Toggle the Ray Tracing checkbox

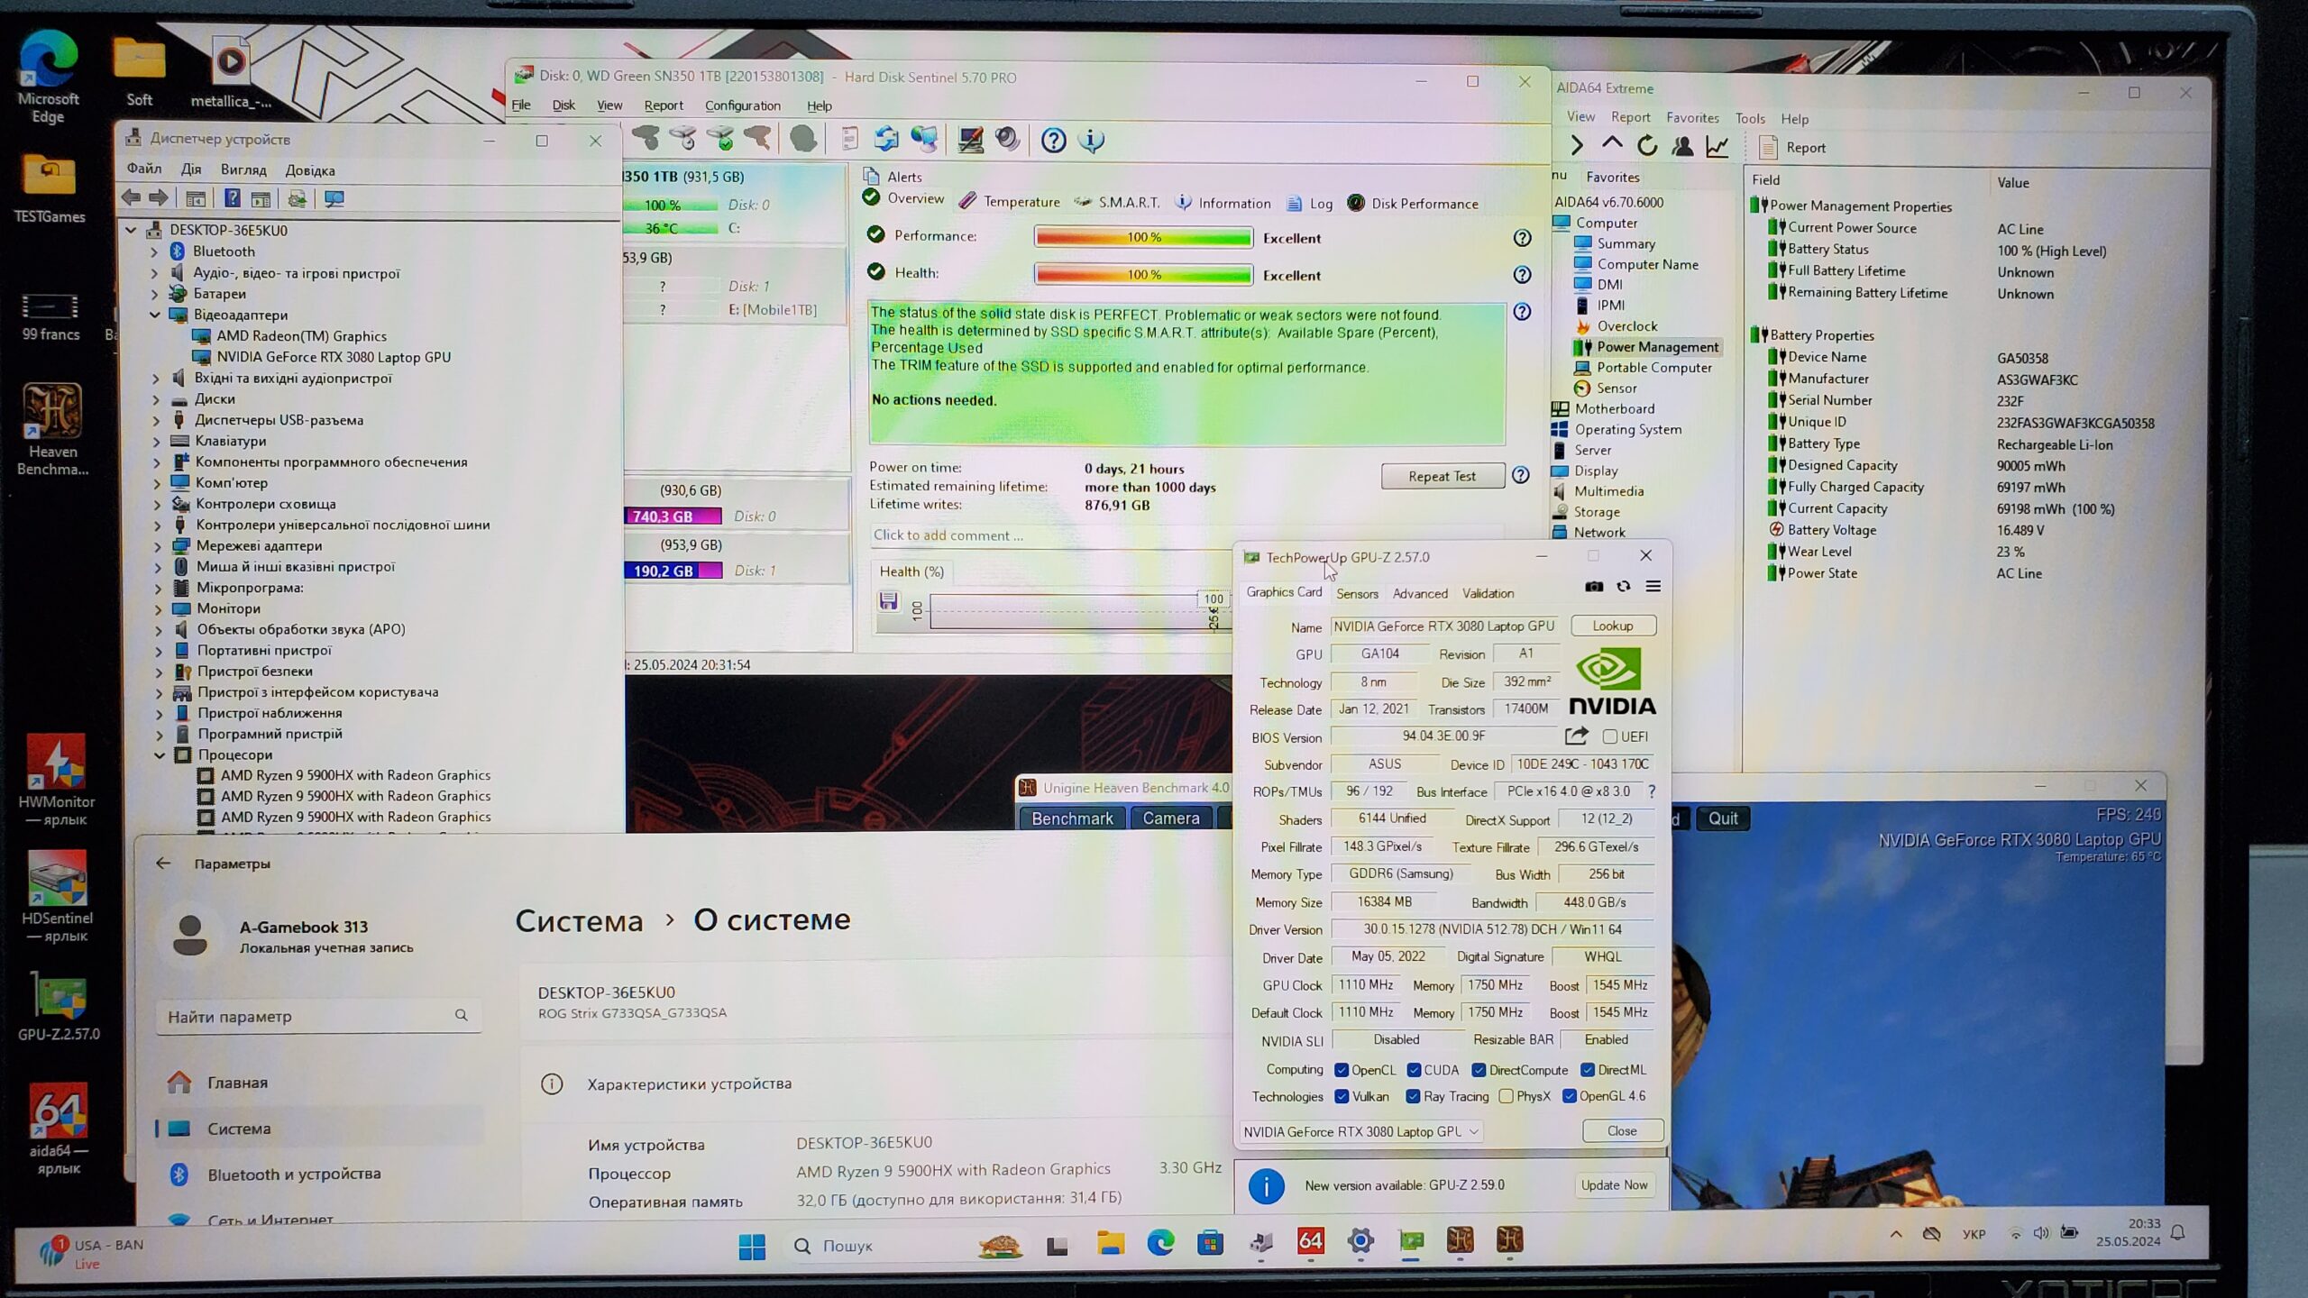1414,1097
